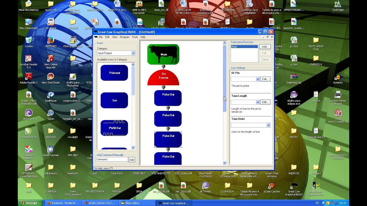Open the Audacity desktop icon
The image size is (367, 206).
(x=338, y=78)
